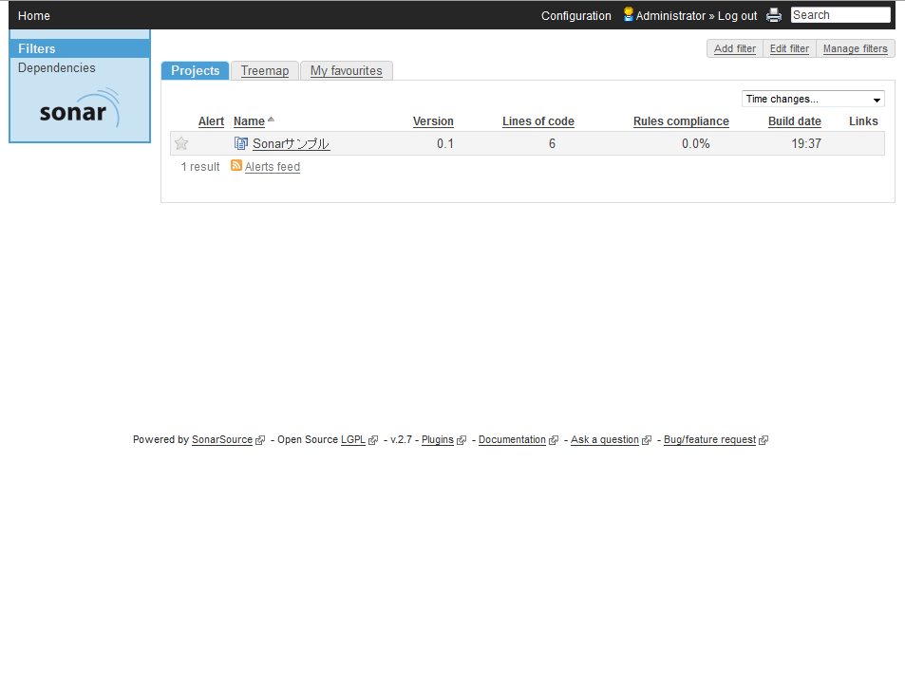The width and height of the screenshot is (905, 684).
Task: Mark Sonarサンプル project as favourite star
Action: 181,143
